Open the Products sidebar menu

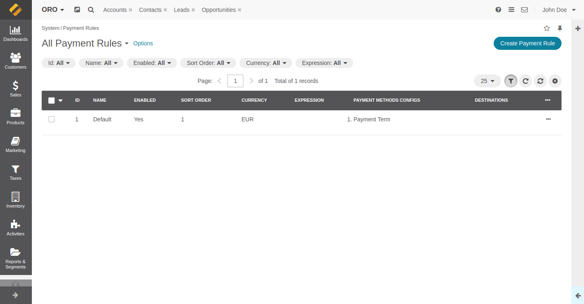pos(16,117)
